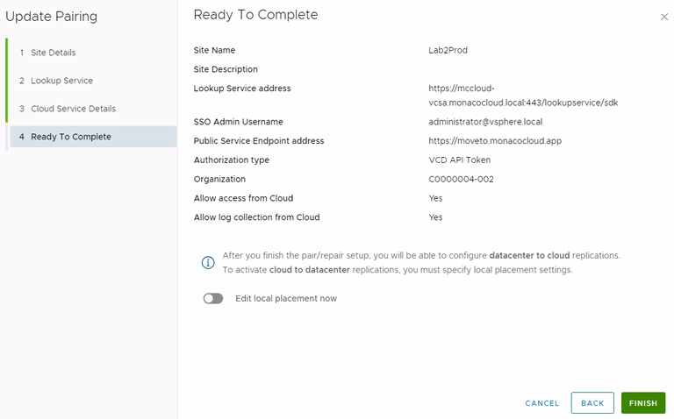Click the Lookup Service address URL value
The width and height of the screenshot is (674, 419).
pos(523,96)
